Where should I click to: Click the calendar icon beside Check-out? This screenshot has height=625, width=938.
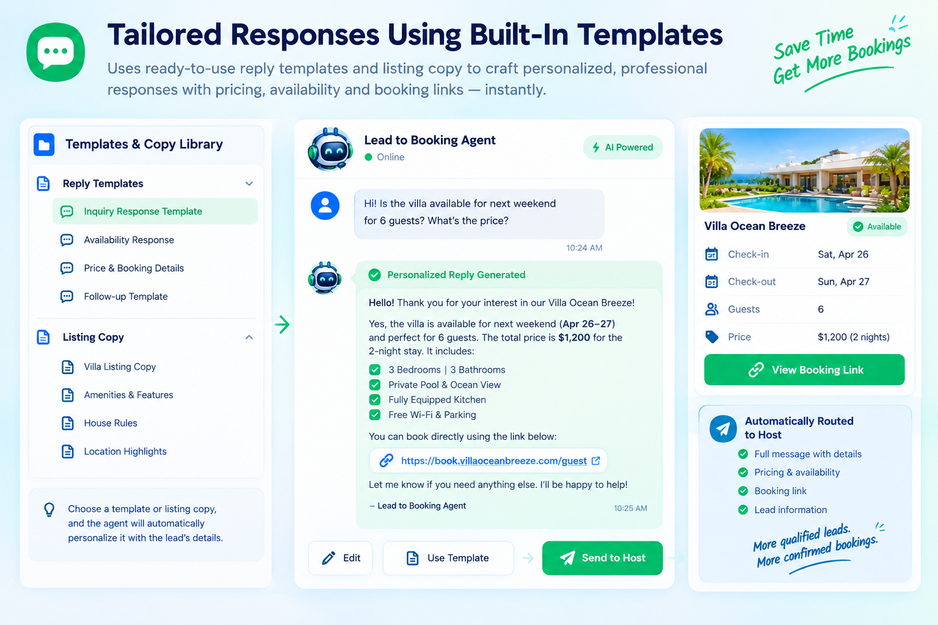pyautogui.click(x=711, y=281)
